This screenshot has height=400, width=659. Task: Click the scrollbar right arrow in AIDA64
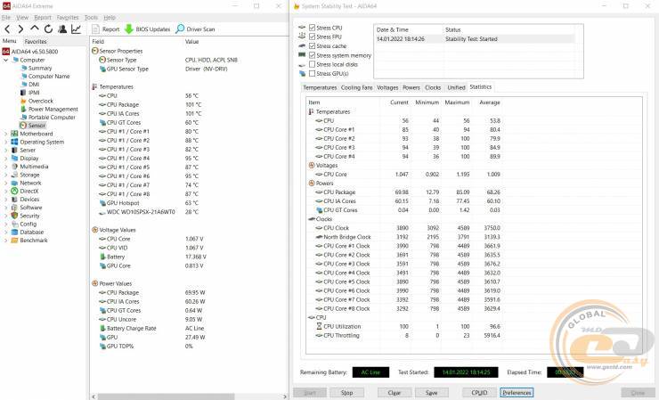(285, 396)
